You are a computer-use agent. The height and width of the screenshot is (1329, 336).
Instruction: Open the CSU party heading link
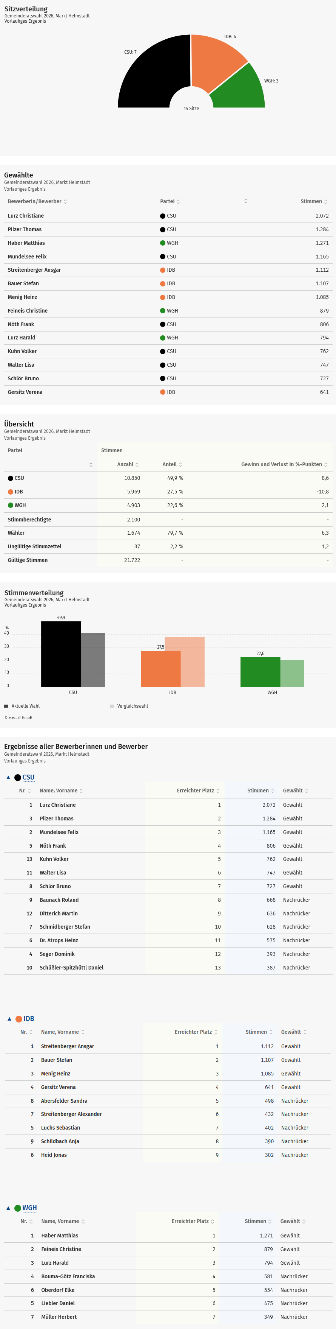click(x=28, y=778)
